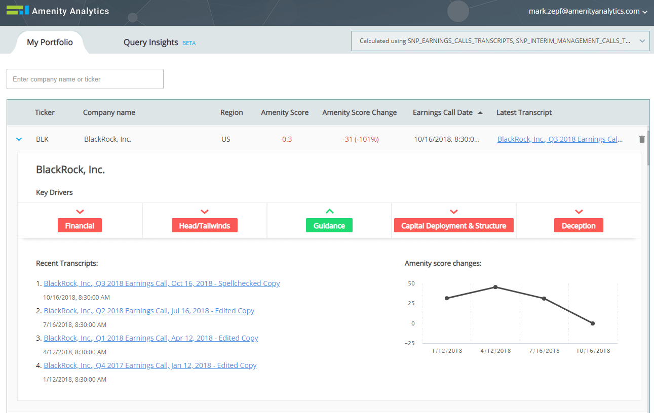Open user account menu mark.zepf@amenityanalytics.com
This screenshot has height=413, width=654.
coord(588,11)
